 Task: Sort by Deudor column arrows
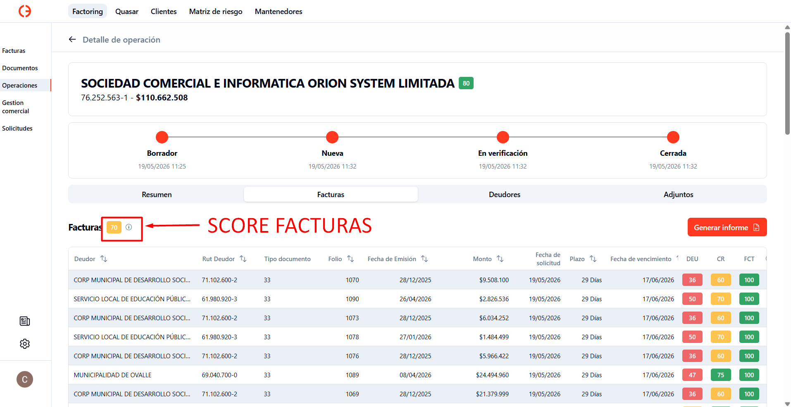click(x=104, y=259)
